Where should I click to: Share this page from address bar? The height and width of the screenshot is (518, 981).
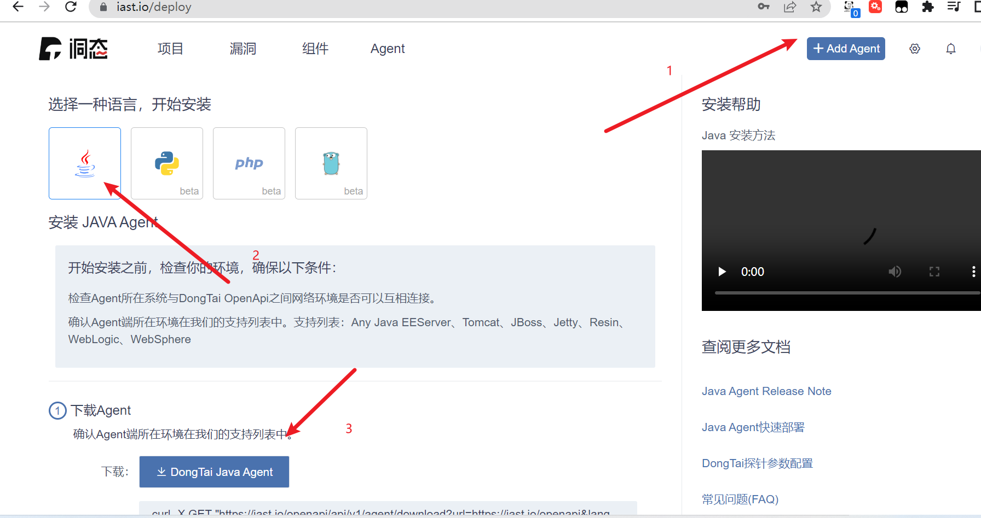(790, 7)
